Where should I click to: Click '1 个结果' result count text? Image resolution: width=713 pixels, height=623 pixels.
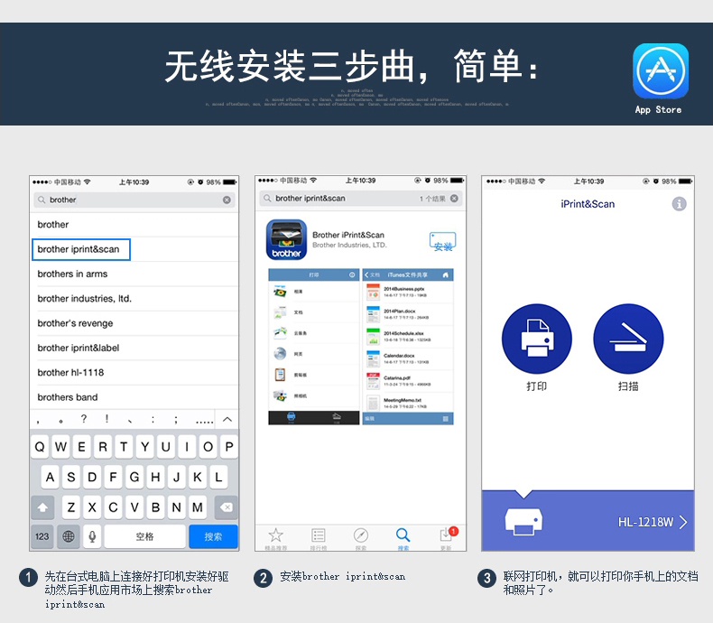[x=432, y=199]
